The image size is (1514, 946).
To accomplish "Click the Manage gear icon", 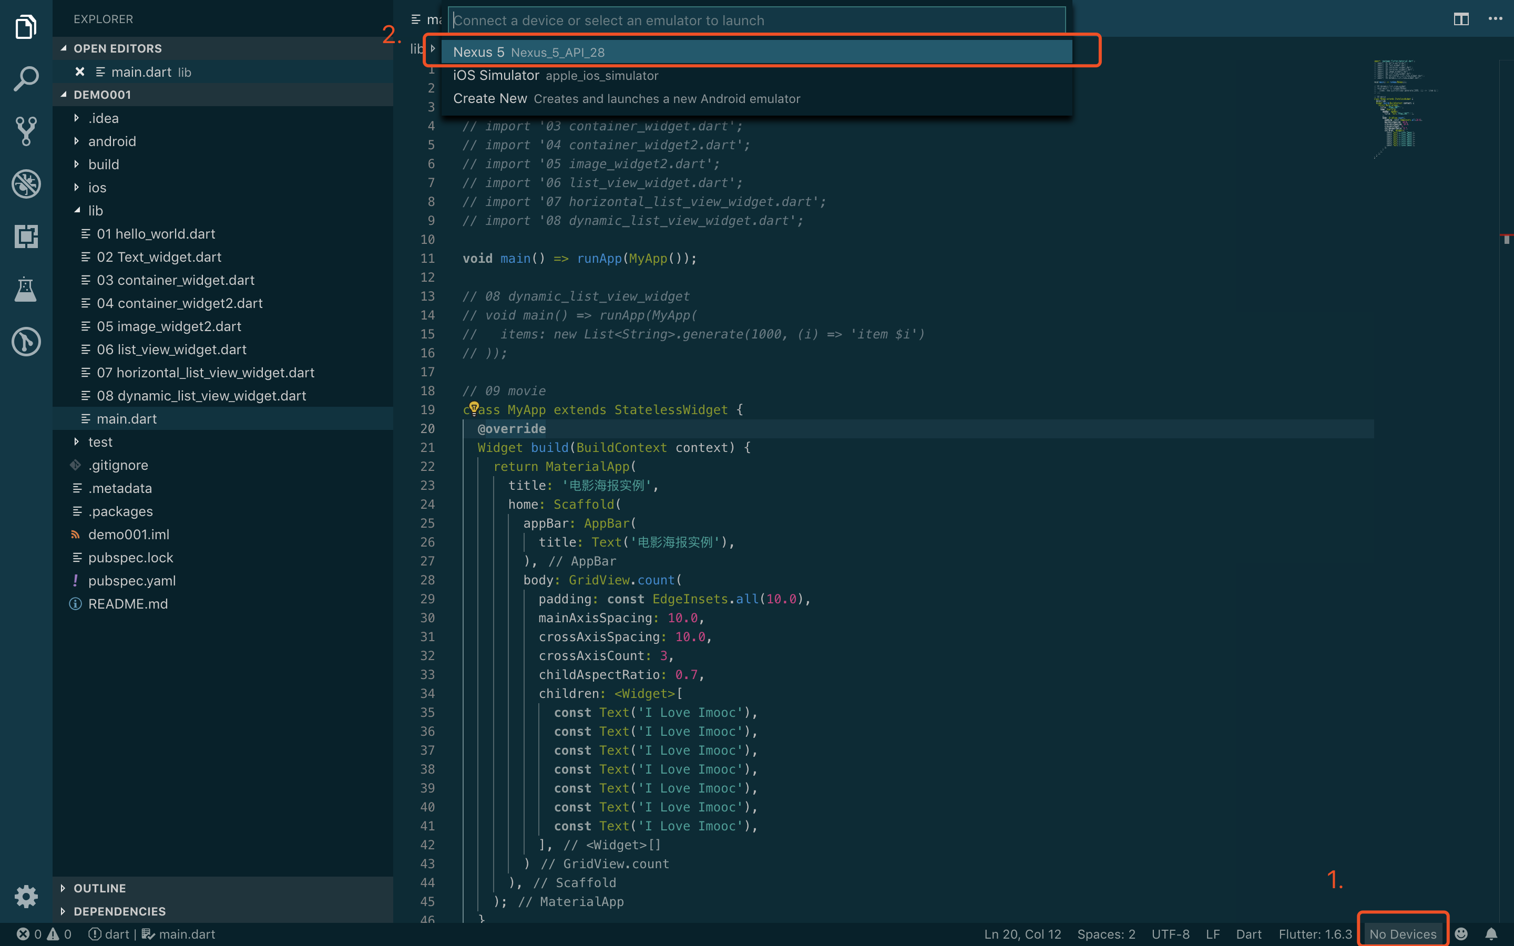I will pos(26,897).
